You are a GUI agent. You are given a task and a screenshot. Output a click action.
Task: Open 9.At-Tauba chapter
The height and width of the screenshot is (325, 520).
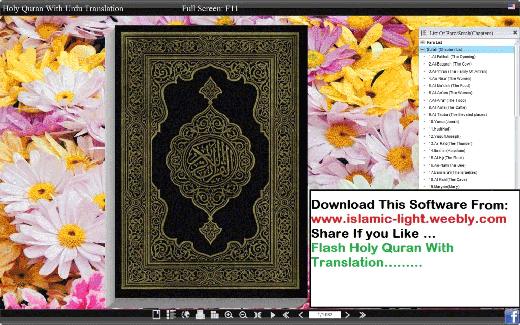458,114
